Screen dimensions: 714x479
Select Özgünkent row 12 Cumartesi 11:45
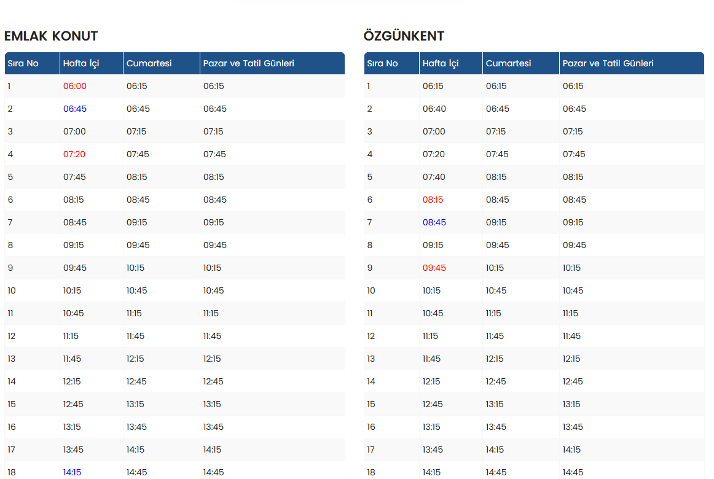point(495,336)
